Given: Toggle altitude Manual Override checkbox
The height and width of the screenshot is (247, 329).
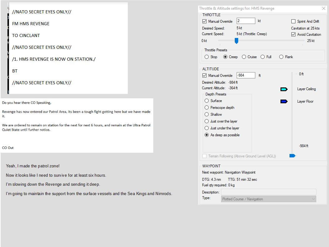Looking at the screenshot, I should (204, 75).
